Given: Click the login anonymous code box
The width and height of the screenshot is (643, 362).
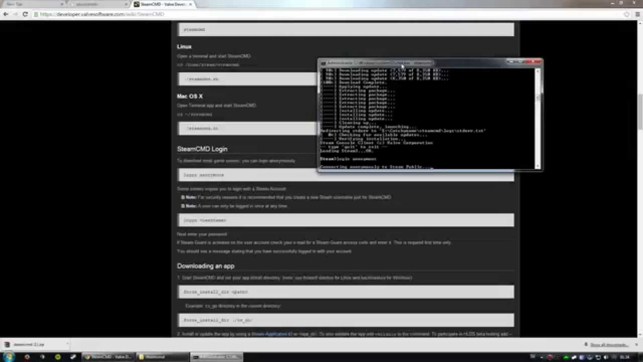Looking at the screenshot, I should pyautogui.click(x=346, y=175).
